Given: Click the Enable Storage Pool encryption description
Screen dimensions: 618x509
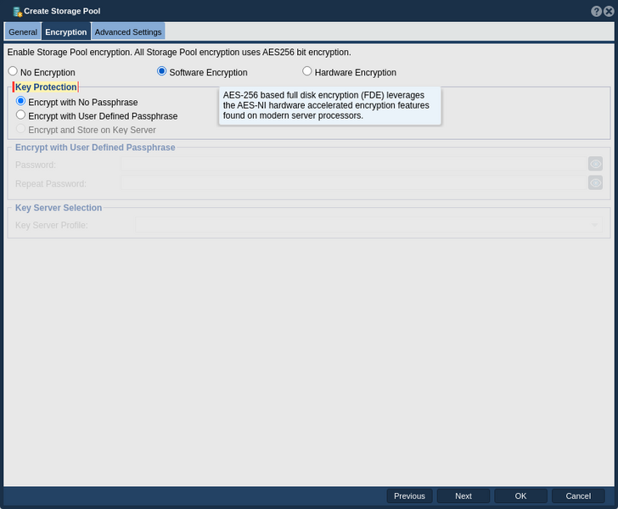Looking at the screenshot, I should click(x=179, y=53).
